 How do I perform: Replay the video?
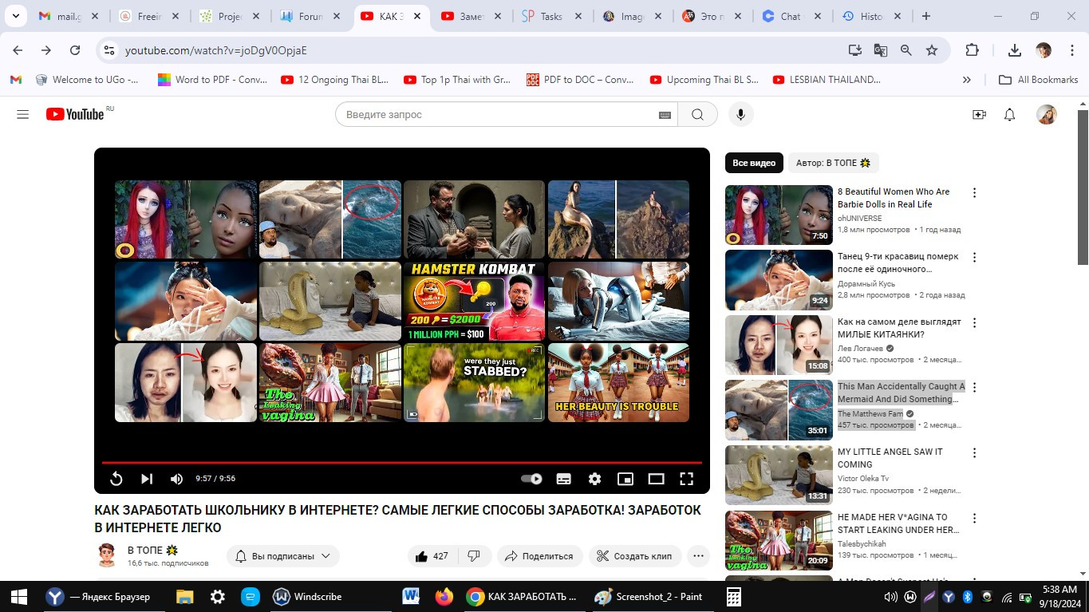coord(116,479)
